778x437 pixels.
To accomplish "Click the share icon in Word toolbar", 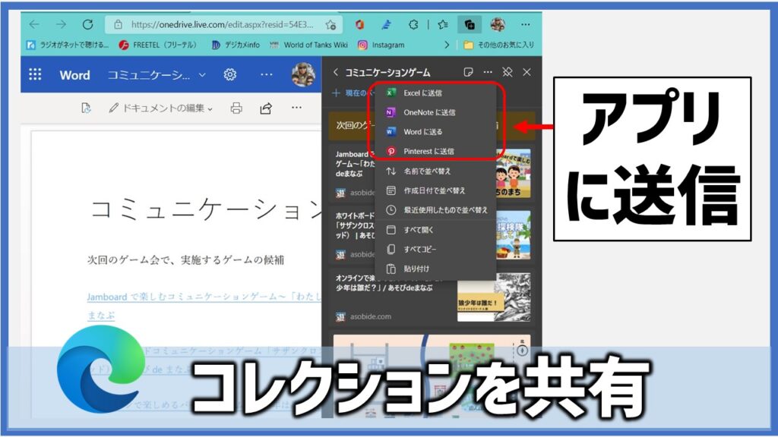I will [266, 108].
